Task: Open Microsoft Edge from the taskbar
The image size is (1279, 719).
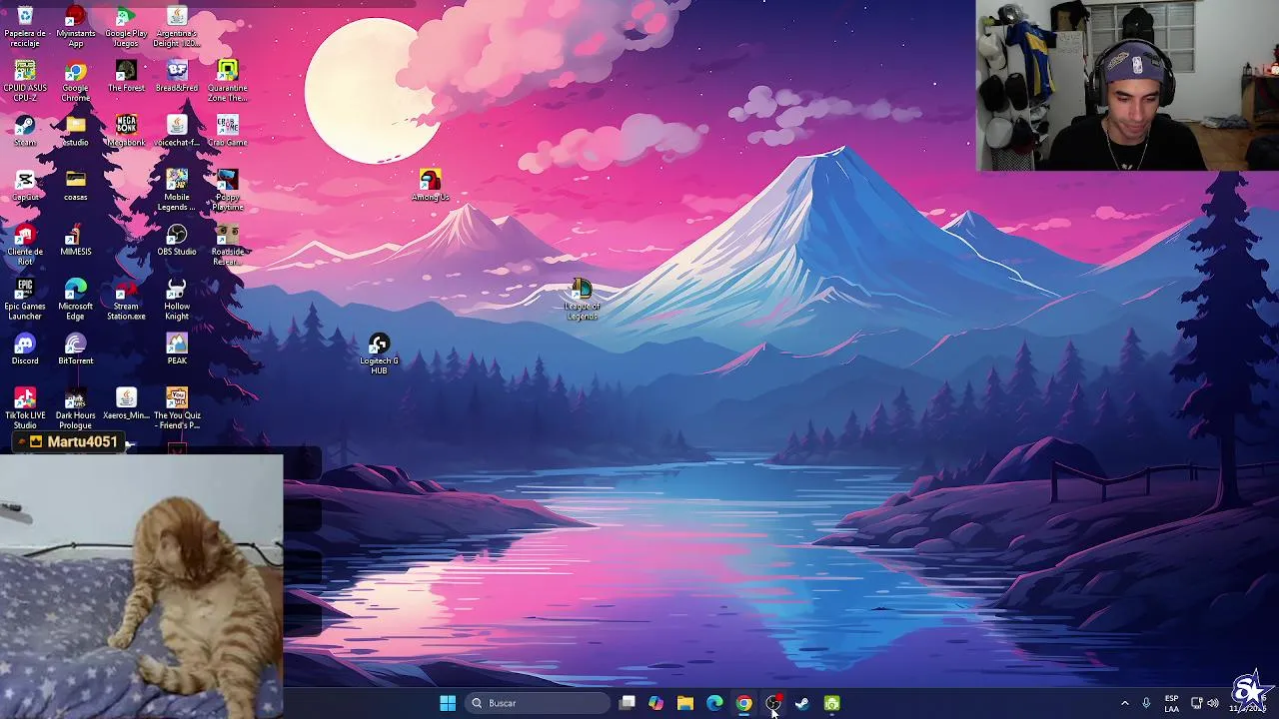Action: (x=714, y=703)
